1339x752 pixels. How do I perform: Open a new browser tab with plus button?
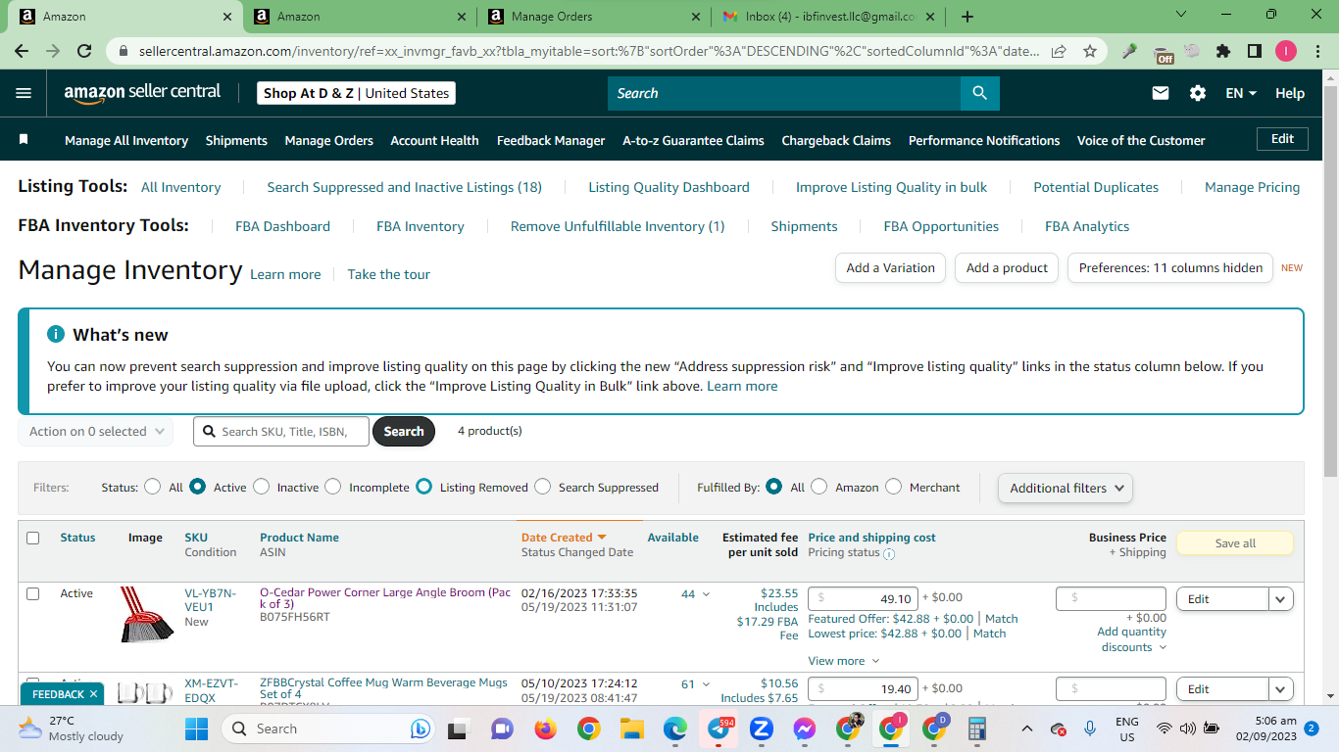click(x=967, y=17)
